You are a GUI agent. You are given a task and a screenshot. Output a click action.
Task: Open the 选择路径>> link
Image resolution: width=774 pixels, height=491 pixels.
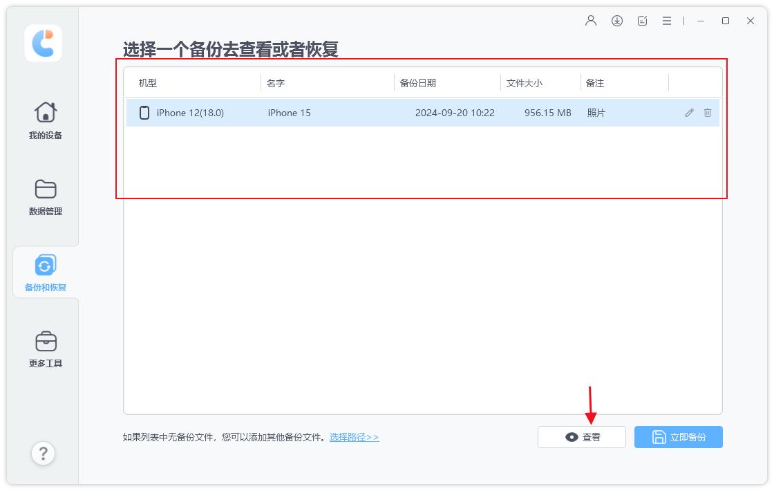[x=355, y=436]
